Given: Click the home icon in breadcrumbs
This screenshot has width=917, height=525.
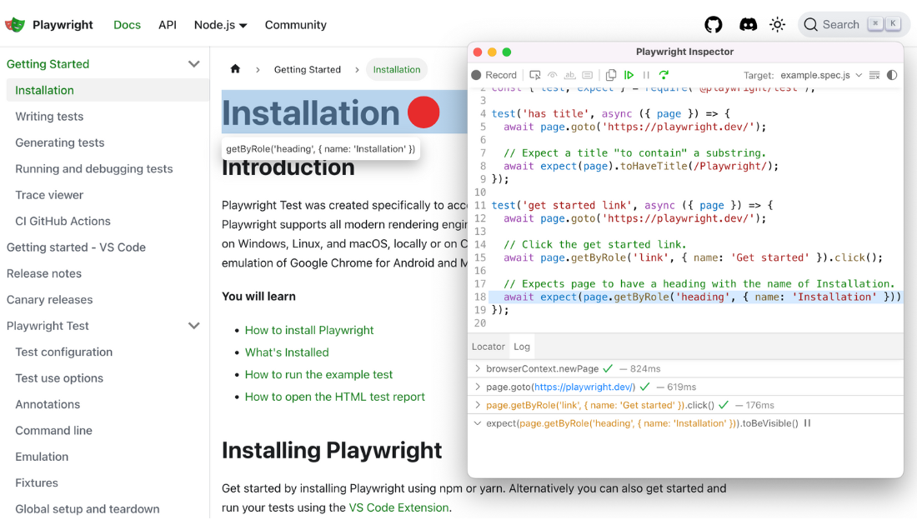Looking at the screenshot, I should [235, 69].
